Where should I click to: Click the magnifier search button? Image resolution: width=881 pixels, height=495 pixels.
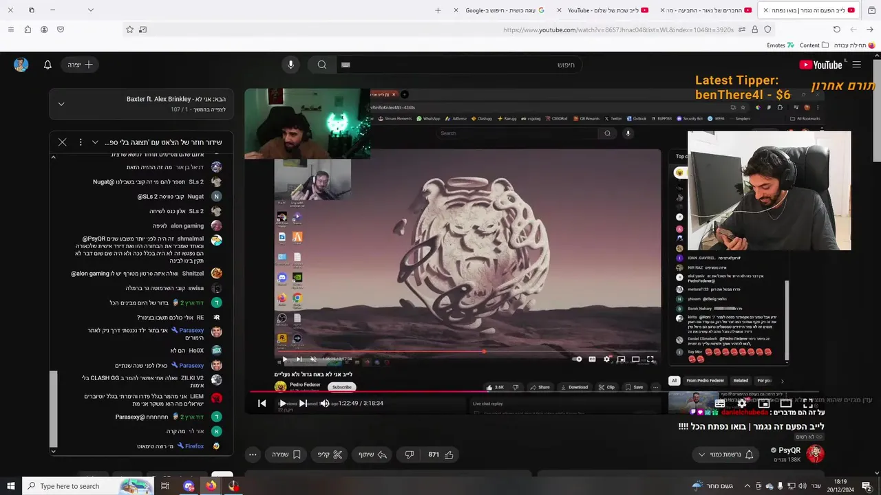(321, 65)
